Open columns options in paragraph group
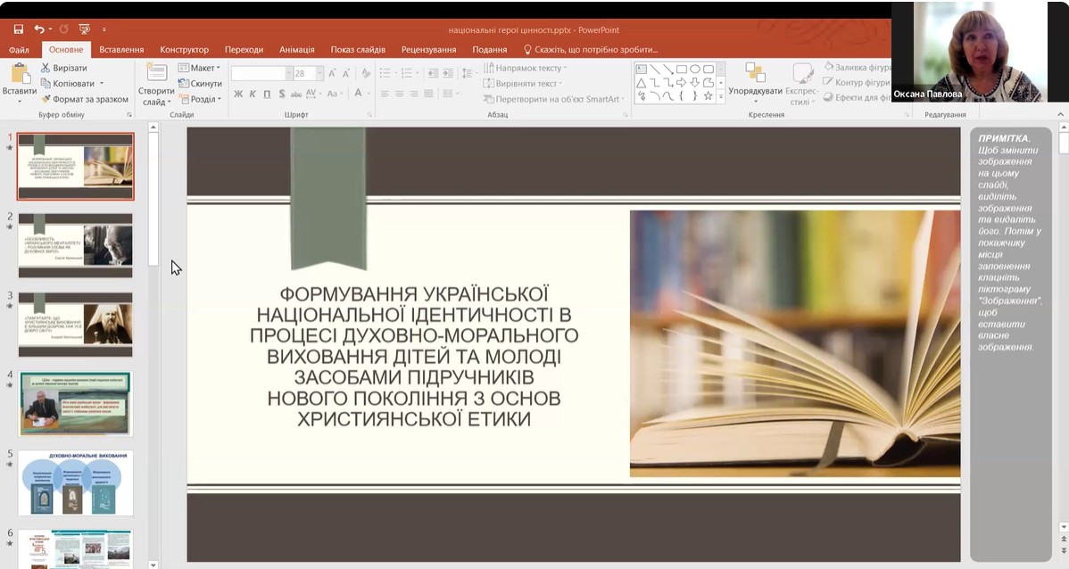Image resolution: width=1069 pixels, height=569 pixels. (x=449, y=94)
